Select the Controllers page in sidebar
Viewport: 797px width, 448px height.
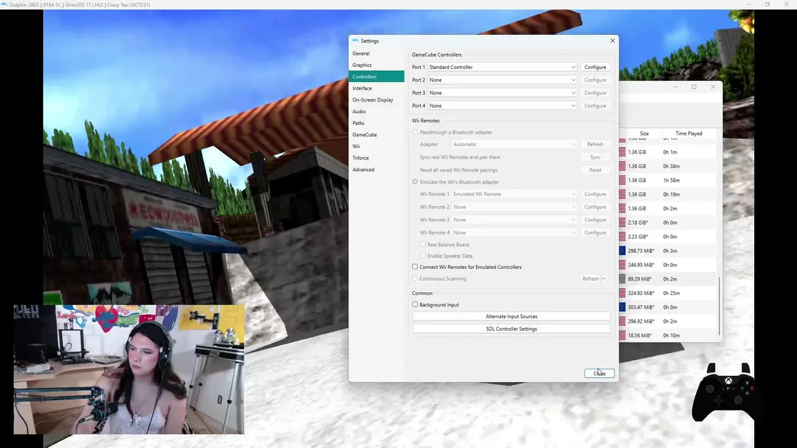(376, 77)
